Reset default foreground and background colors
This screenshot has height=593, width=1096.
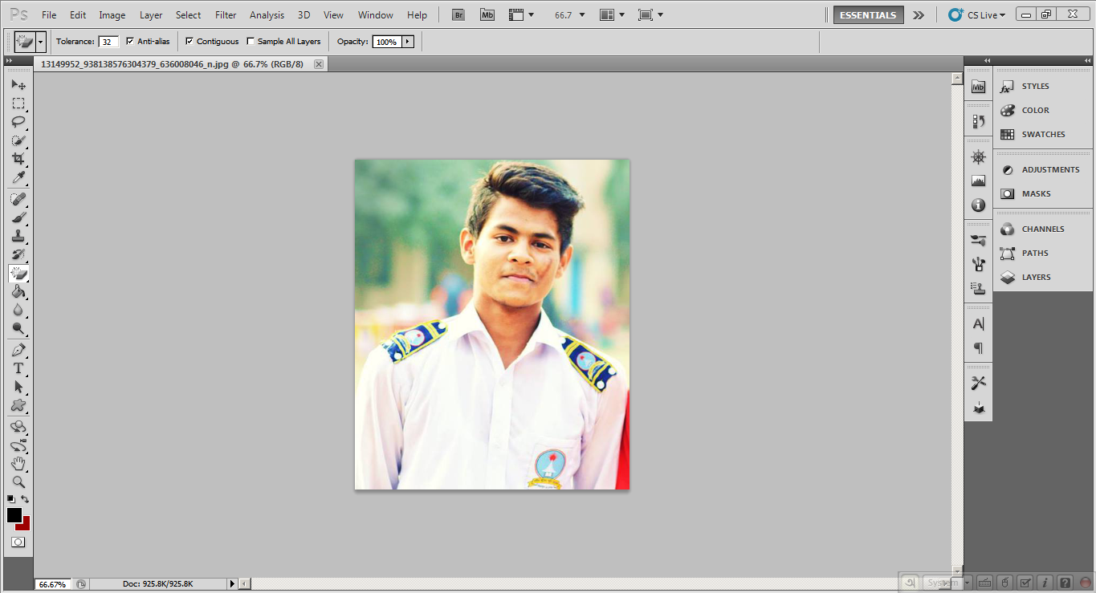point(11,499)
